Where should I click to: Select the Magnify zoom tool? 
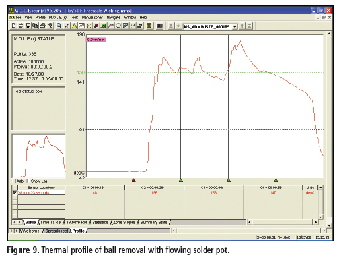click(59, 26)
